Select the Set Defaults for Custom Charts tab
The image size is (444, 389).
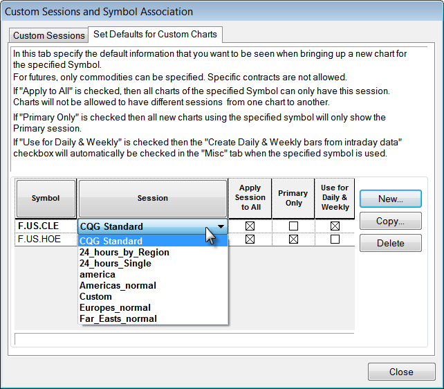pos(155,34)
